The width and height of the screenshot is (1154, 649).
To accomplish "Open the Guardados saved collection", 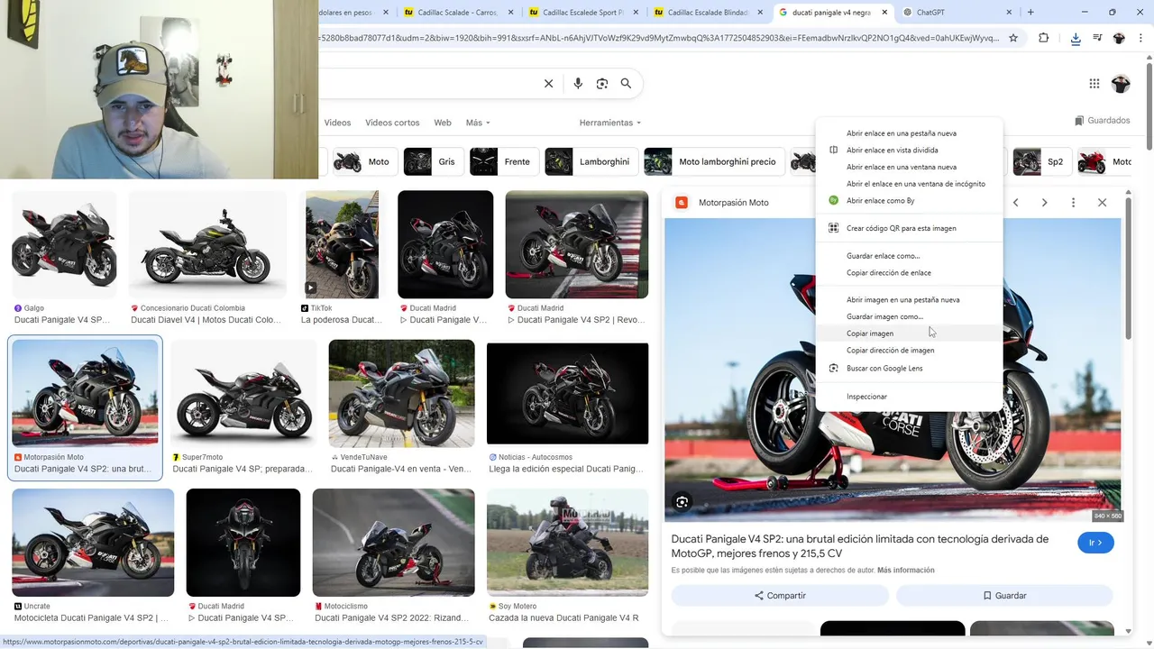I will (x=1102, y=121).
